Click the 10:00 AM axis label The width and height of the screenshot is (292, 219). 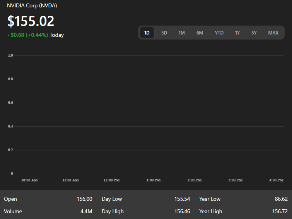pyautogui.click(x=29, y=180)
